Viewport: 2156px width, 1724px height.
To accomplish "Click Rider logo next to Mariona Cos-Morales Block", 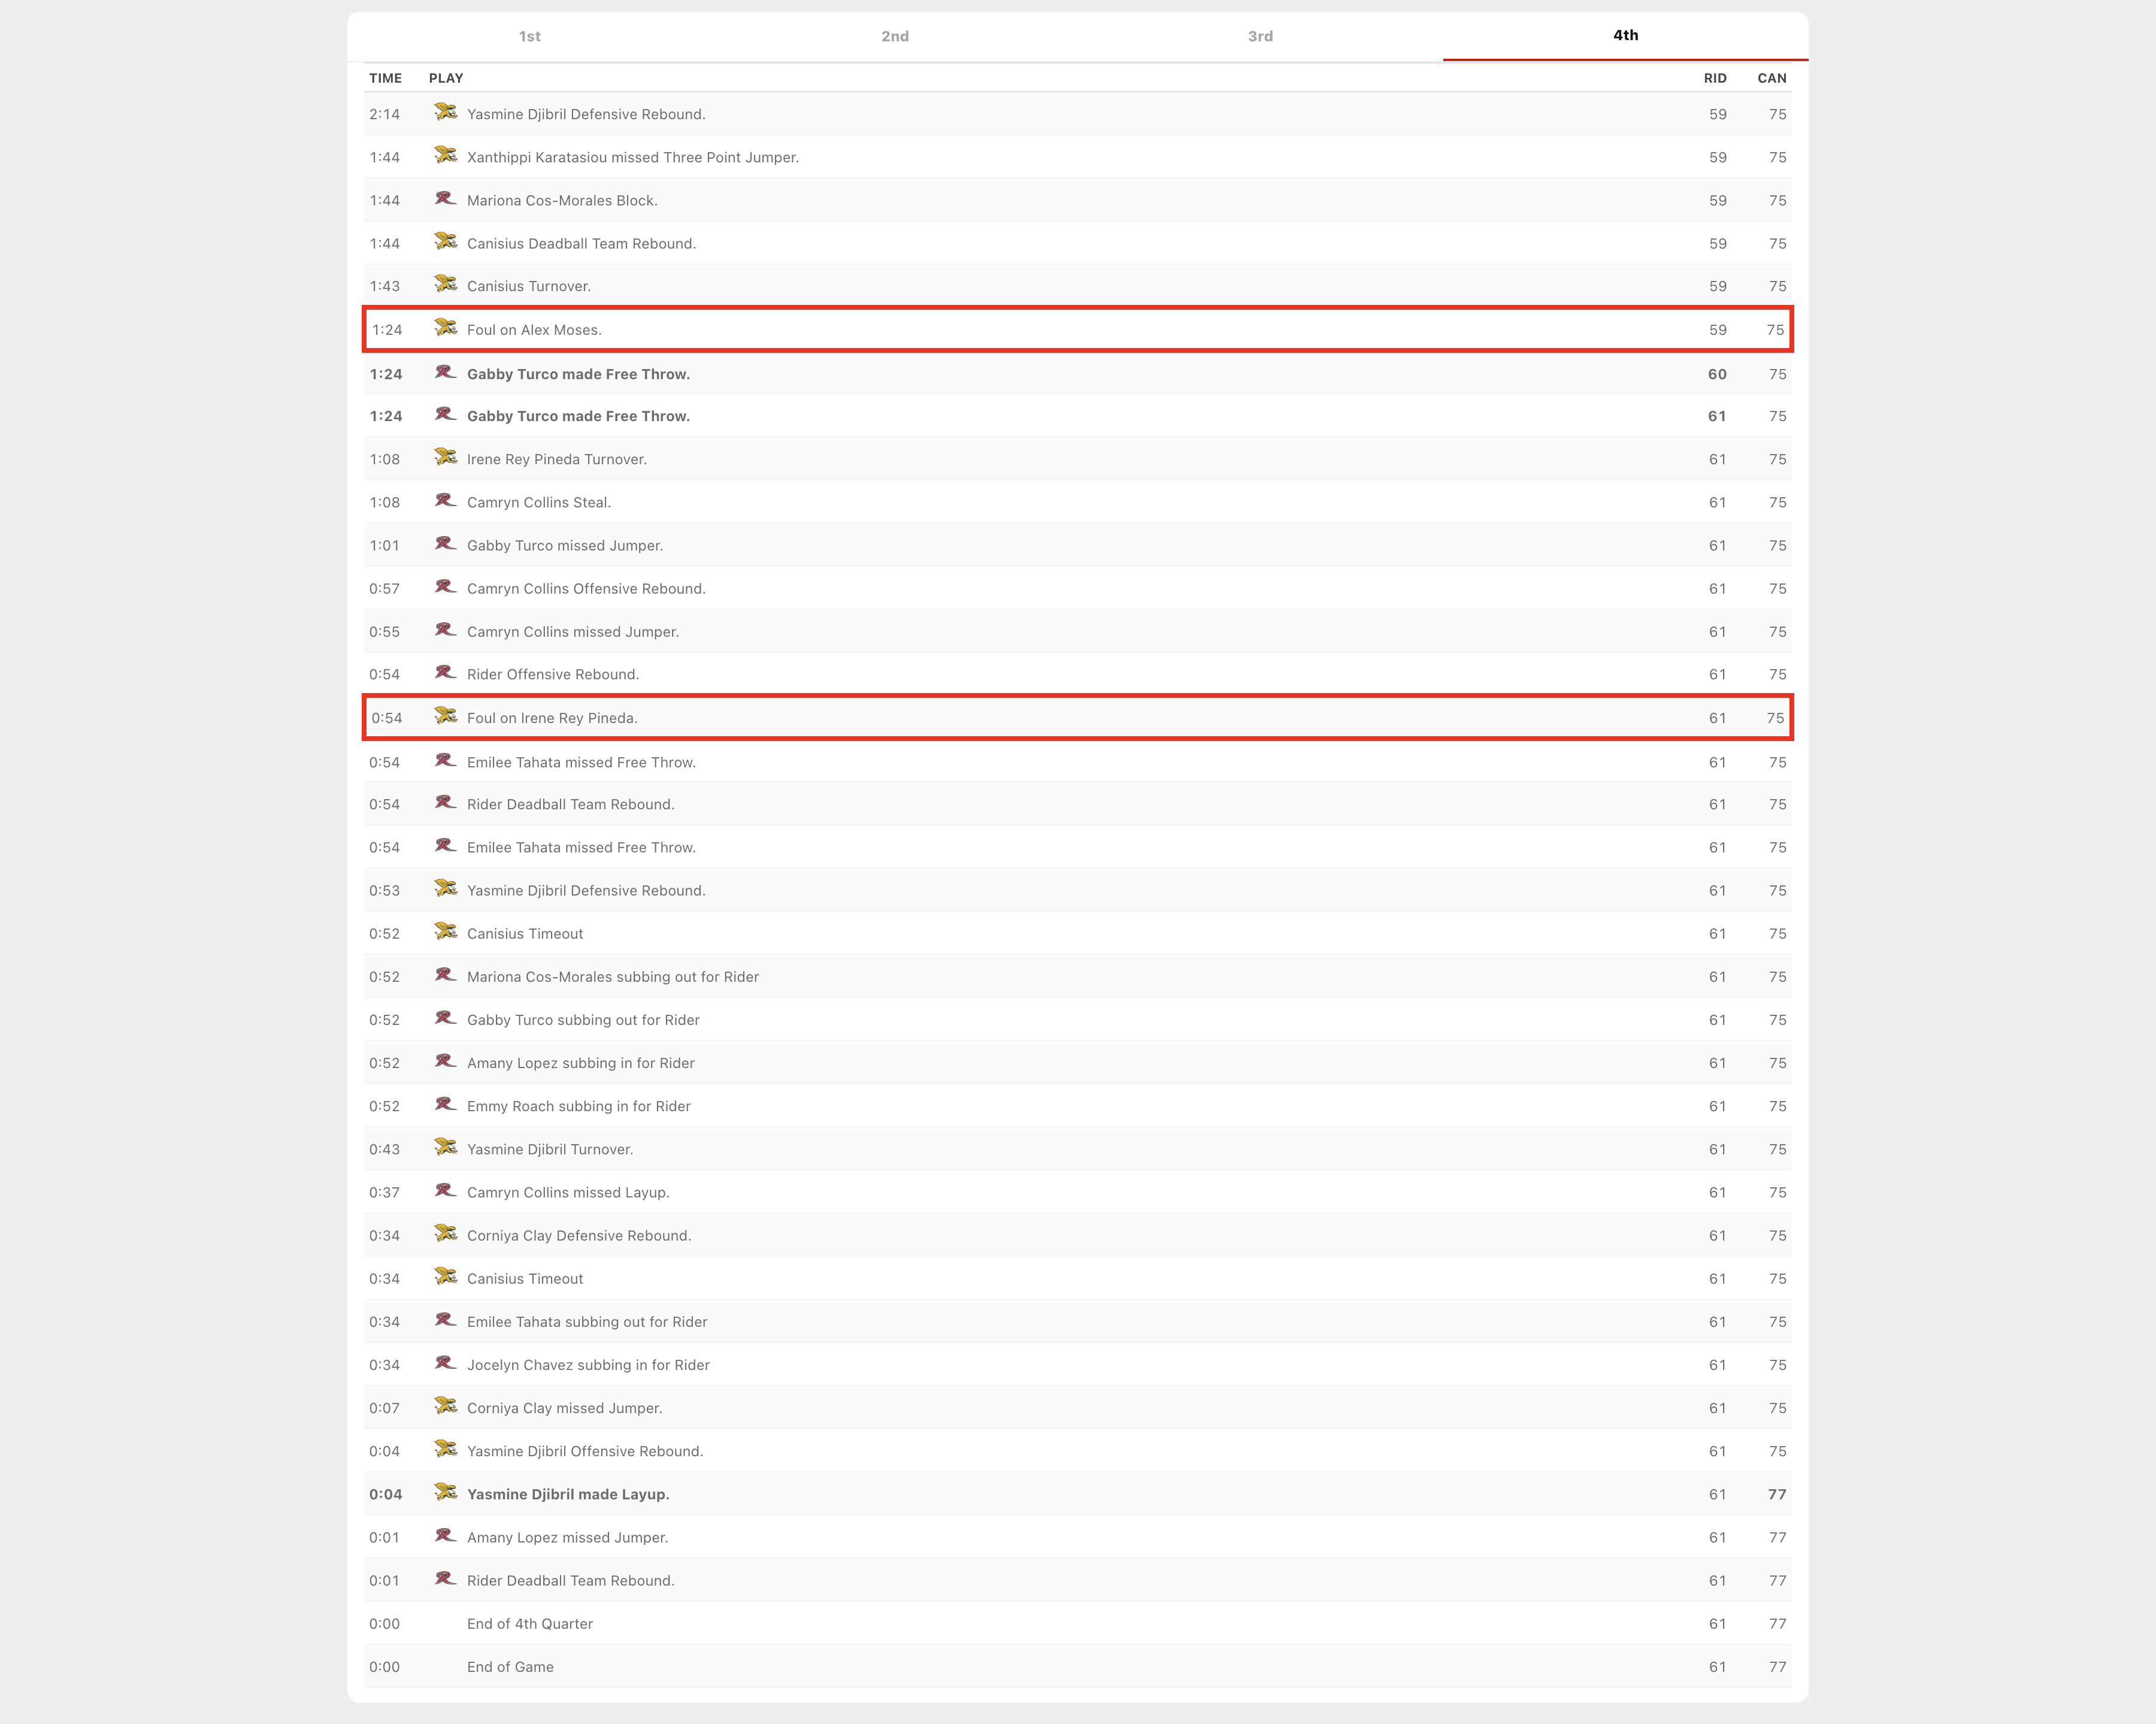I will (x=445, y=199).
